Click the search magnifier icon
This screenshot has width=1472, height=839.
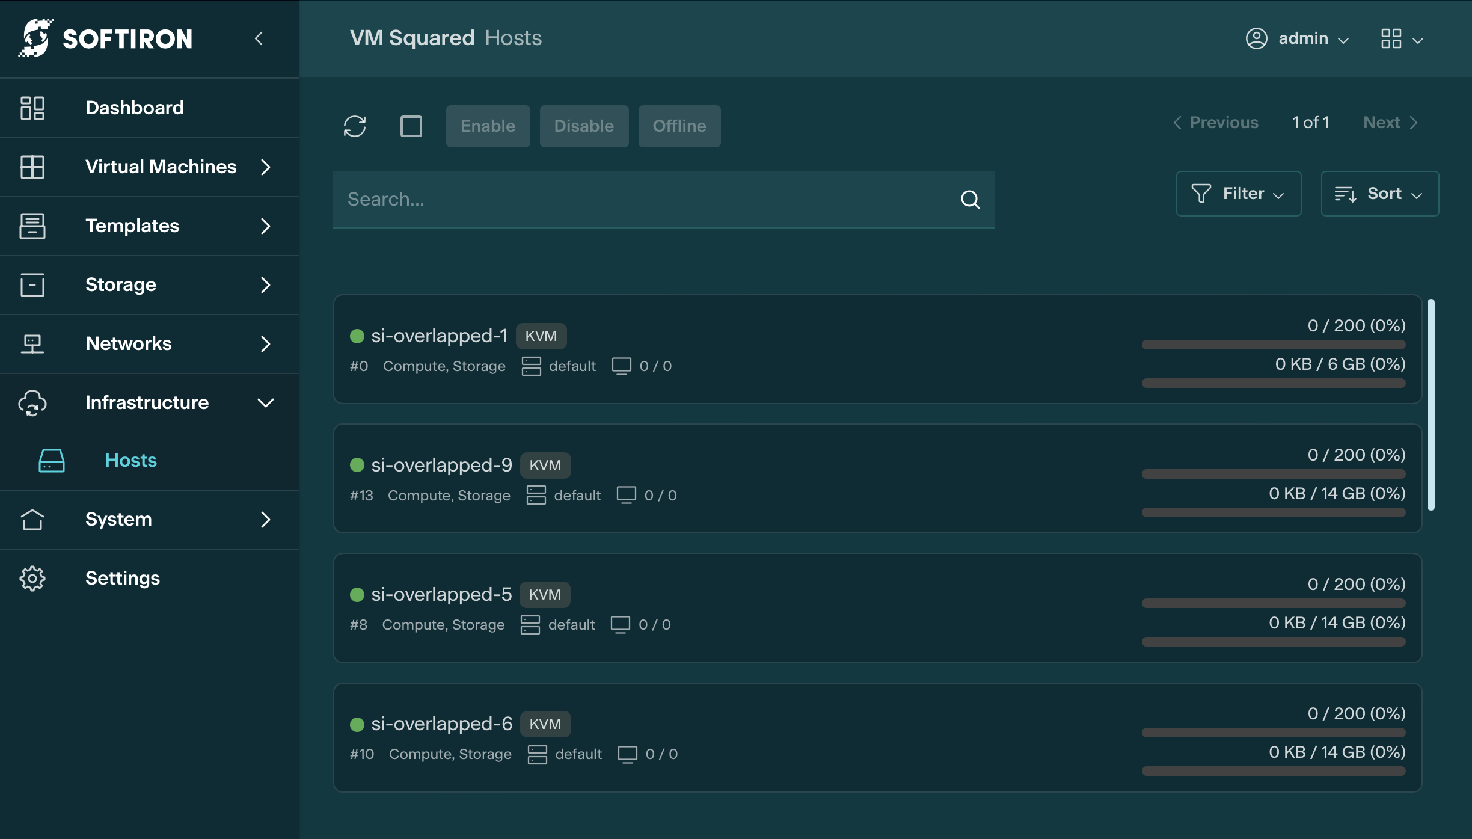click(970, 200)
